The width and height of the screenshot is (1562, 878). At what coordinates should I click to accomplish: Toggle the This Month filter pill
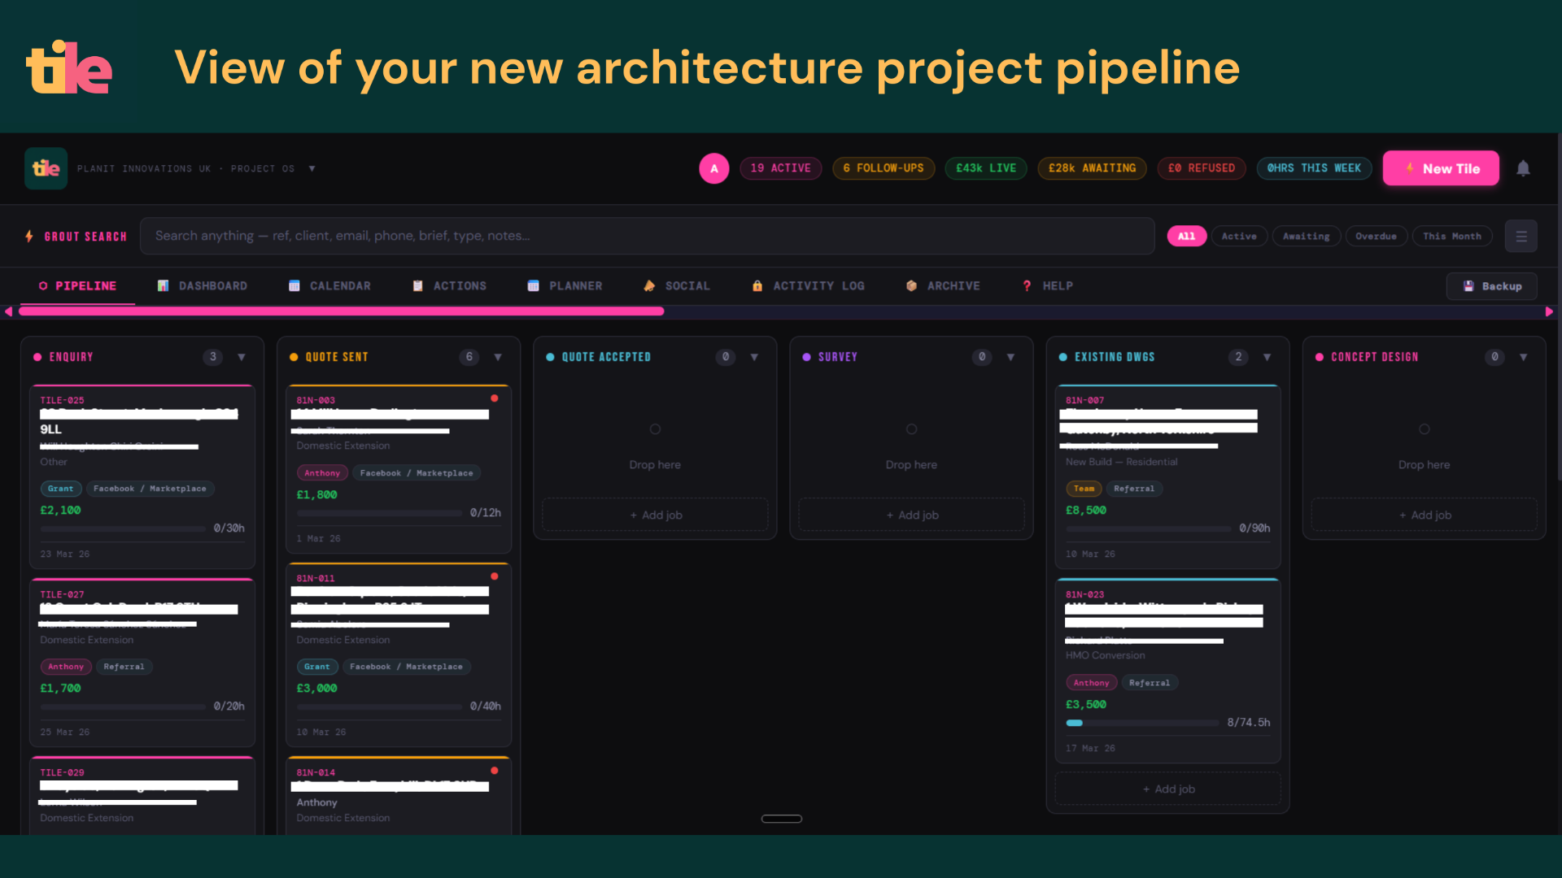[x=1452, y=237]
